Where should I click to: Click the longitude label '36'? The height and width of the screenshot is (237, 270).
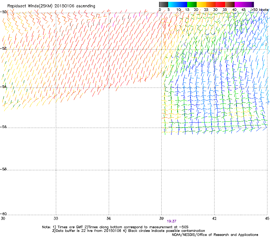point(108,218)
